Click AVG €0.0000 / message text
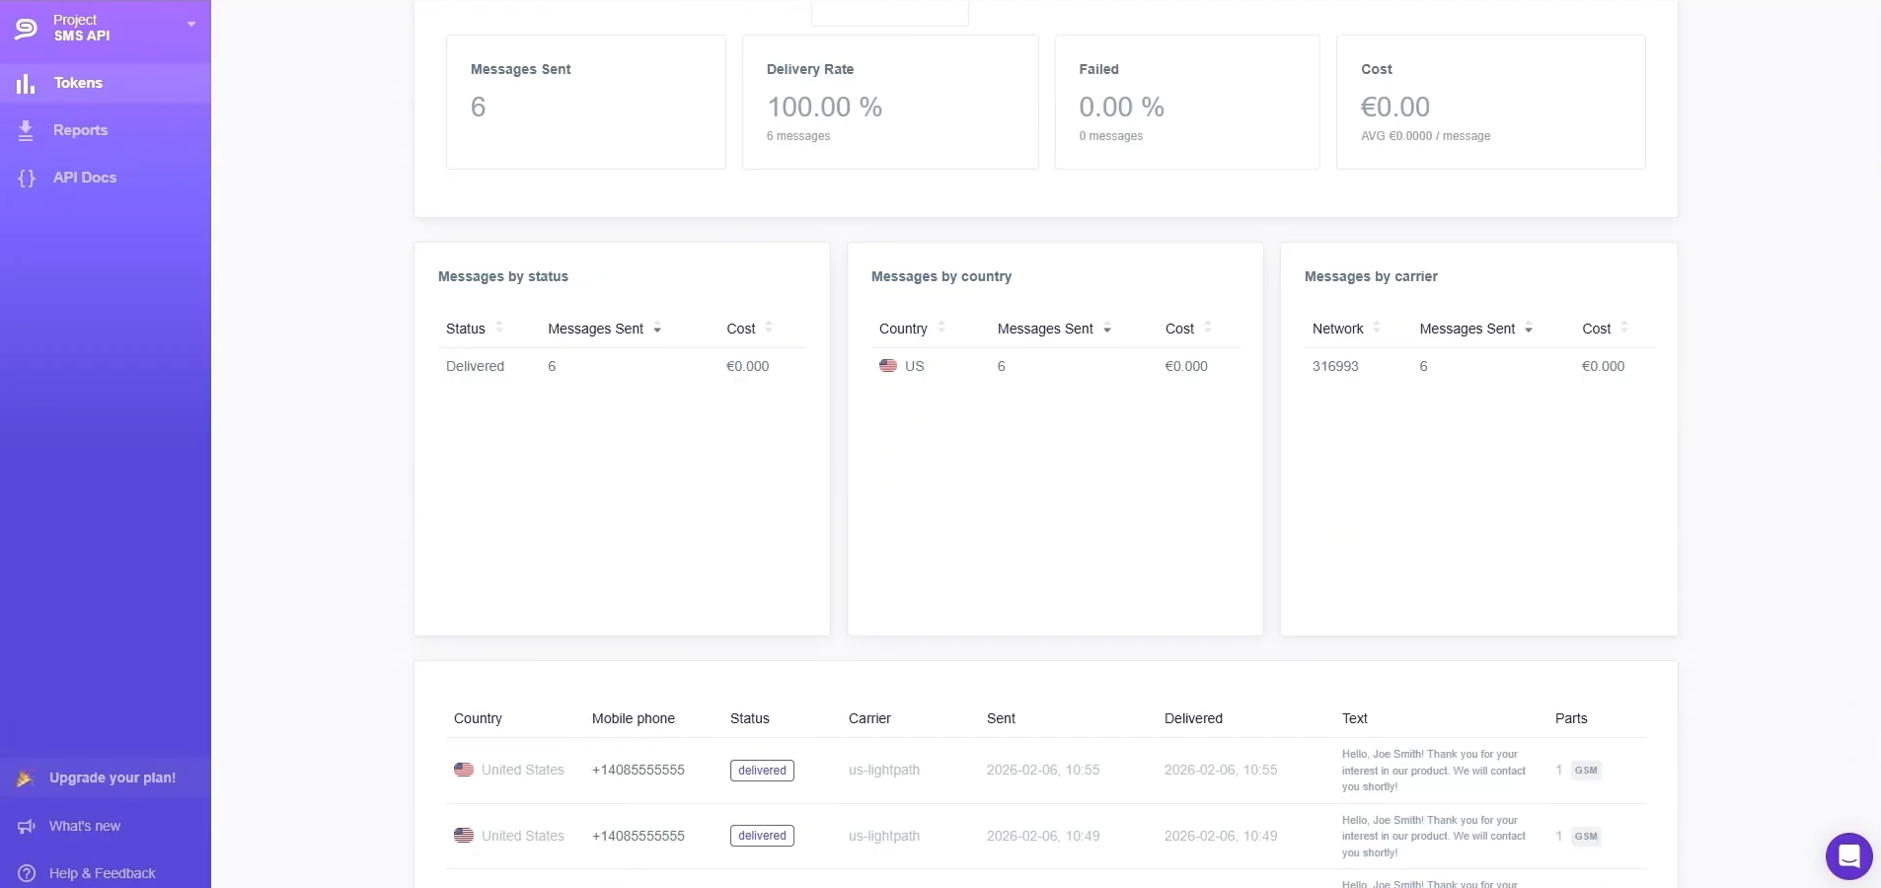 1425,136
